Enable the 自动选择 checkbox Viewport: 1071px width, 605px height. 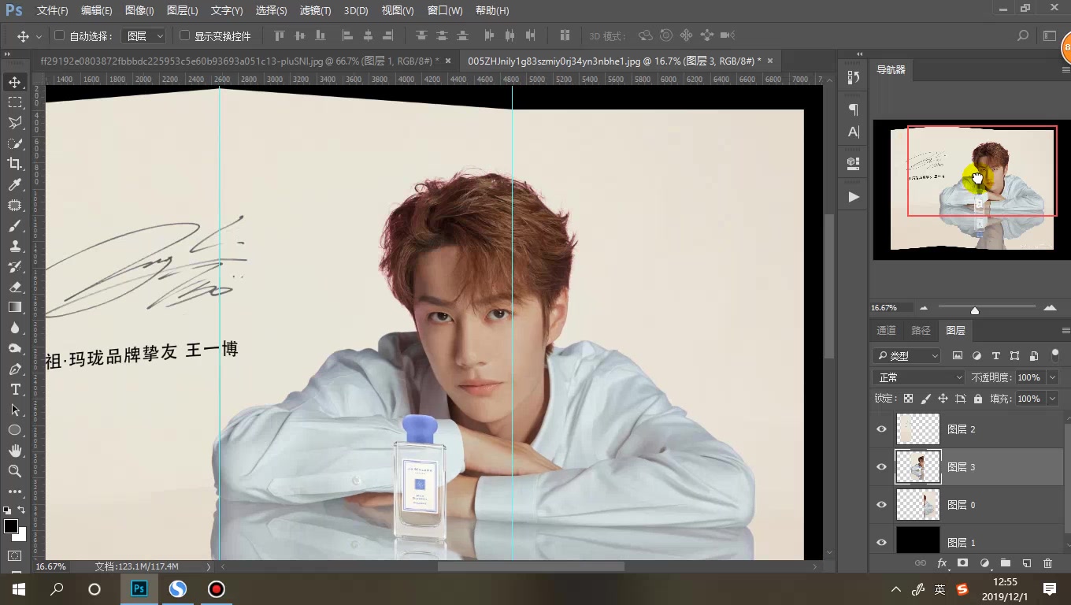click(x=59, y=36)
